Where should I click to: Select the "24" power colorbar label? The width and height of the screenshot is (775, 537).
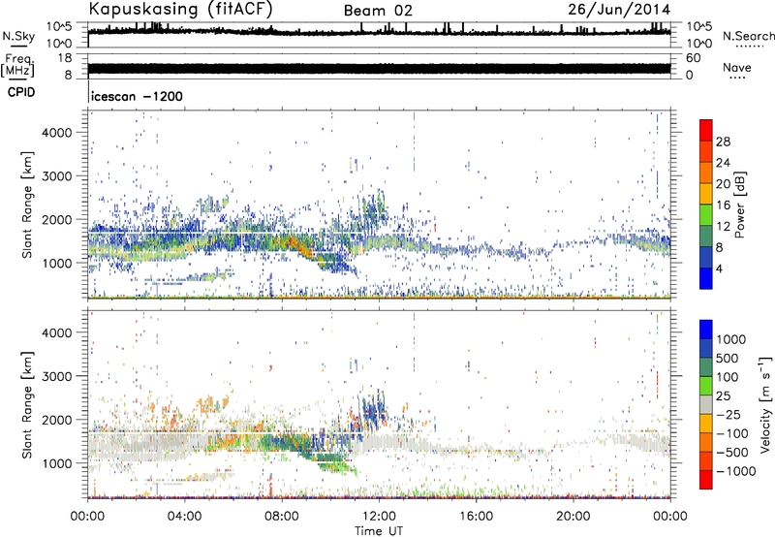(x=723, y=163)
